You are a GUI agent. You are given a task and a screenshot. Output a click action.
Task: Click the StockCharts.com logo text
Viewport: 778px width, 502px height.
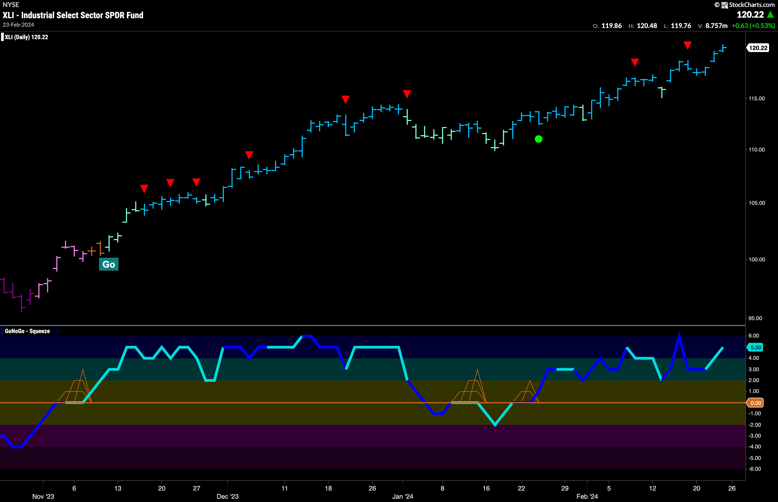coord(752,5)
